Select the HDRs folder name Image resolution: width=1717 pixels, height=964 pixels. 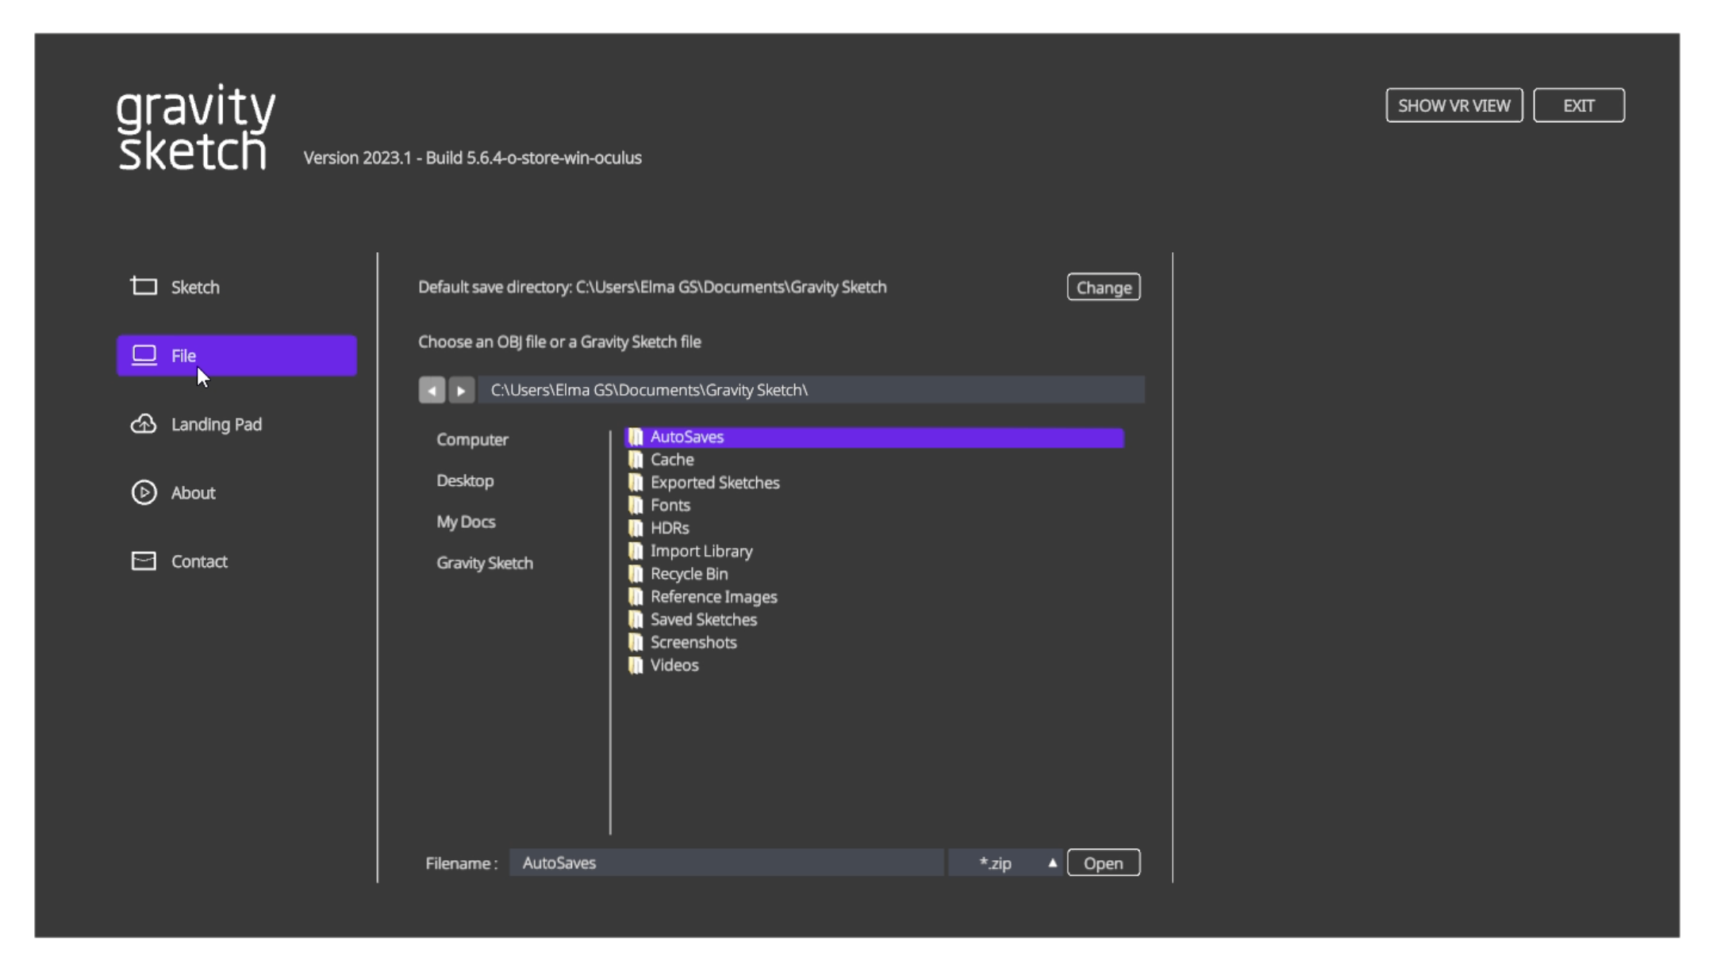click(670, 528)
